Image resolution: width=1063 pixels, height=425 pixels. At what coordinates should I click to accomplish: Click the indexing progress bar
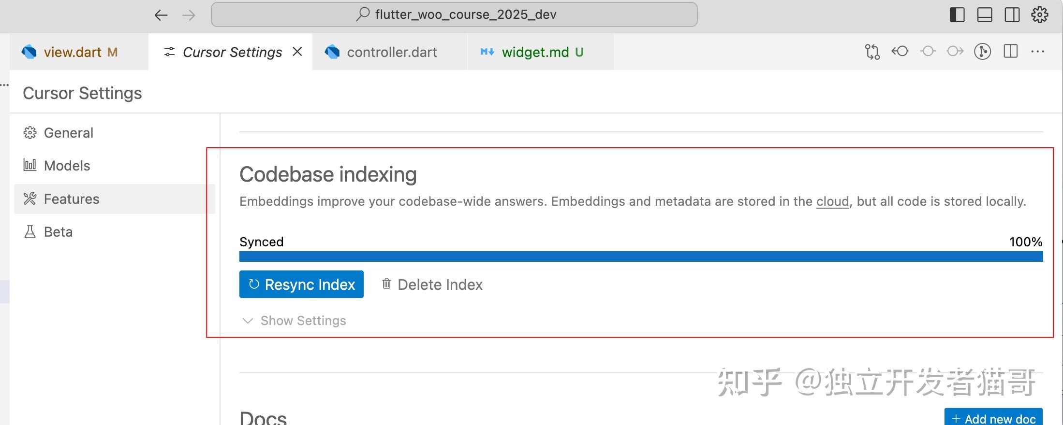[x=641, y=256]
